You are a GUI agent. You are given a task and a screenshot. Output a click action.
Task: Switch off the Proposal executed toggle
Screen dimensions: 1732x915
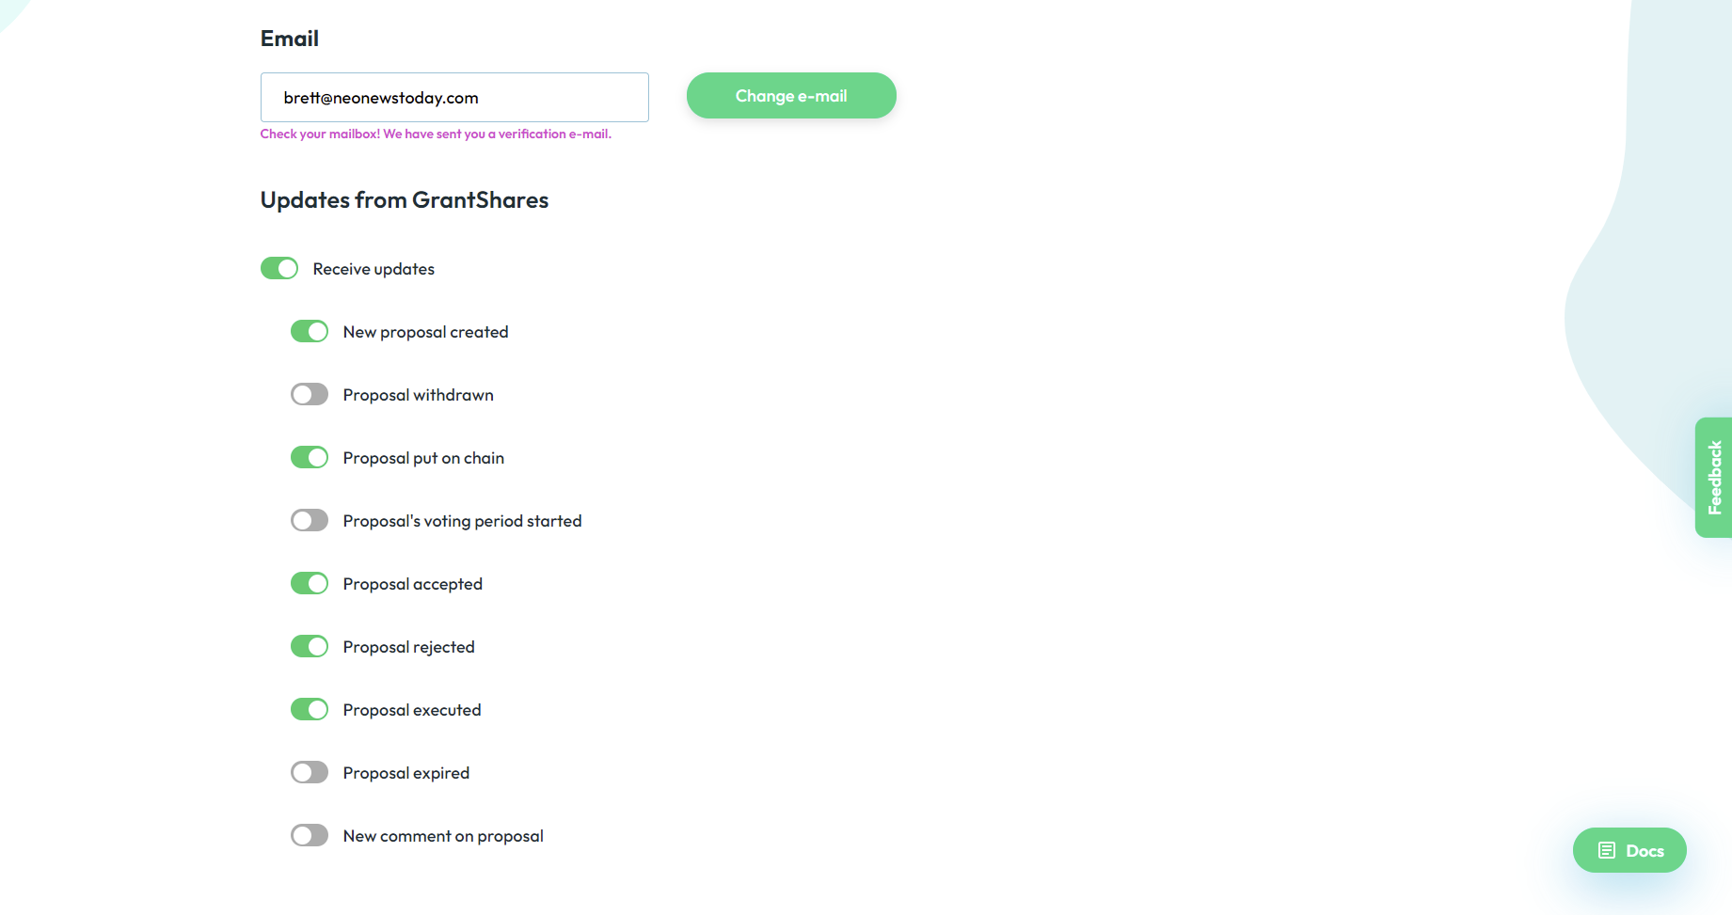pos(310,710)
